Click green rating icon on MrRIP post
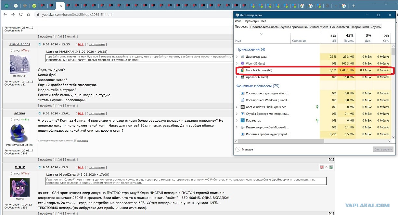 click(x=331, y=167)
